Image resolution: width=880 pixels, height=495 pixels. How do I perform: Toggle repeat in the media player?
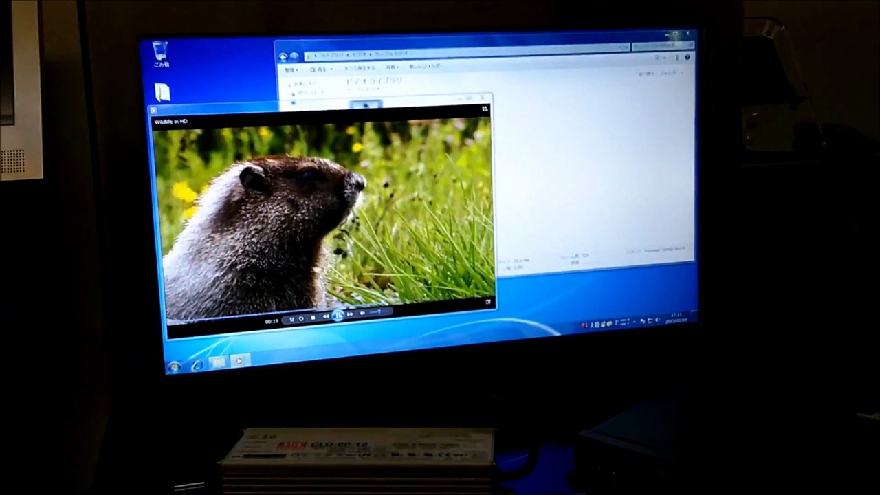(301, 318)
